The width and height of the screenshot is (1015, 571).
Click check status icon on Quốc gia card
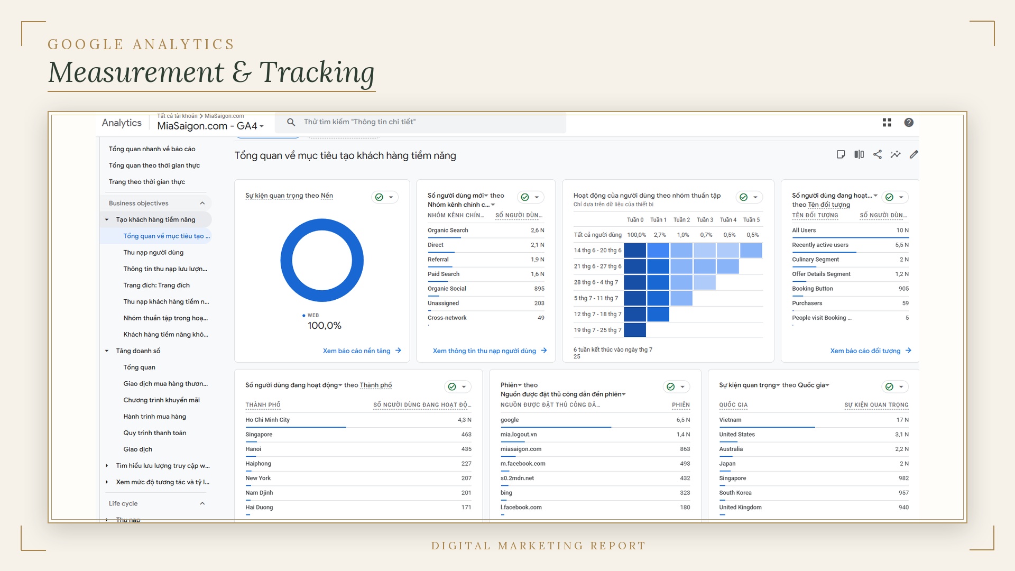coord(890,387)
